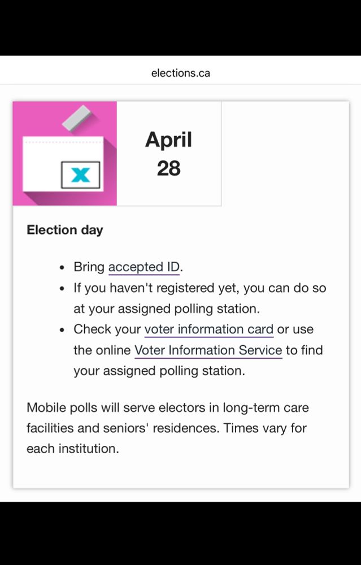Open the voter information card link

[209, 329]
